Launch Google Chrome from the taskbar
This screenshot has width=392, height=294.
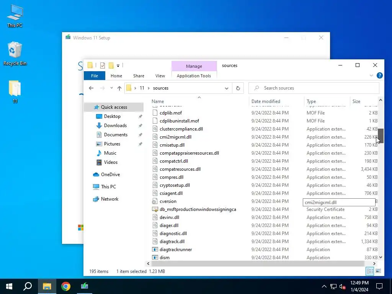tap(66, 286)
